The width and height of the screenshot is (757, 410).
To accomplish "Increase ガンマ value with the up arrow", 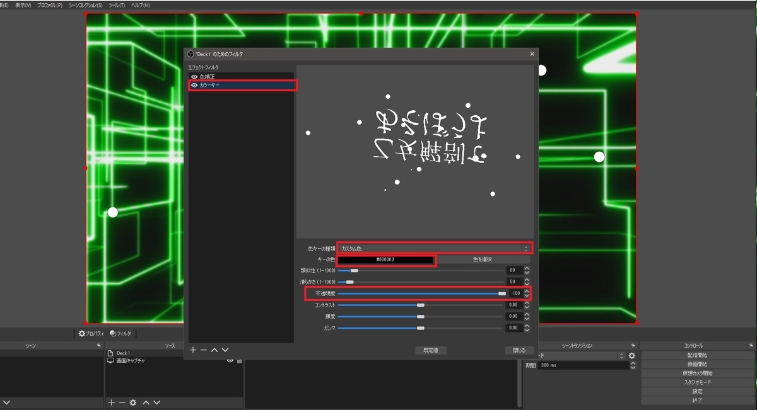I will [x=527, y=326].
